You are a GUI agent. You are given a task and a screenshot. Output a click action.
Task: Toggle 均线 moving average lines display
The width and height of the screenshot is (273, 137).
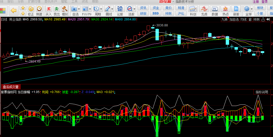coord(243,19)
